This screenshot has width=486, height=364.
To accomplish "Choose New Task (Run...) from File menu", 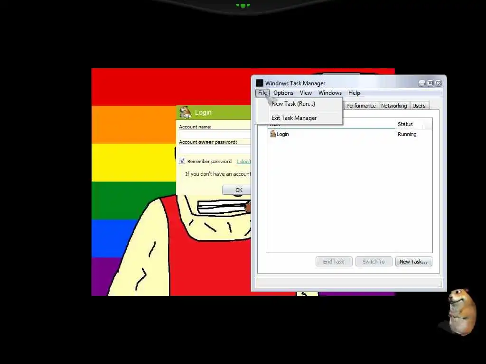I will 299,104.
